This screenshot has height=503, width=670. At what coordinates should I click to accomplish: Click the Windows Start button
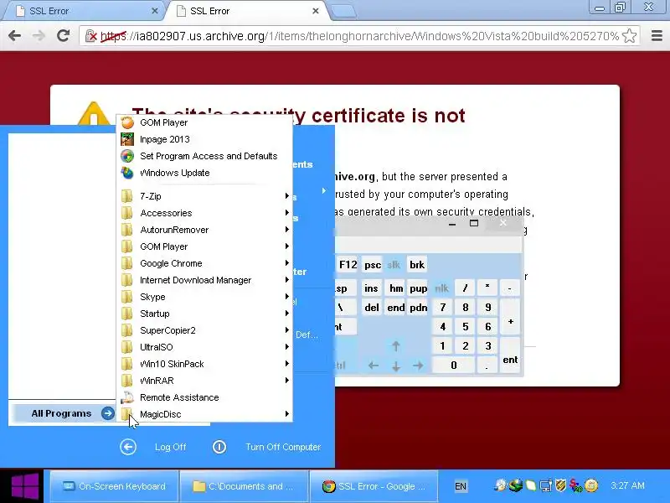pyautogui.click(x=23, y=486)
